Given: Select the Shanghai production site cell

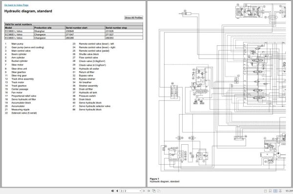Looking at the screenshot, I should coord(49,31).
